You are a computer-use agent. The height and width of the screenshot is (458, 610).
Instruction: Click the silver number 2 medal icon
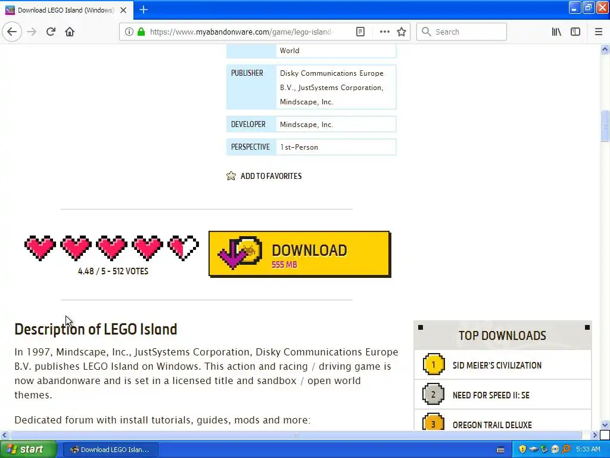[x=434, y=394]
